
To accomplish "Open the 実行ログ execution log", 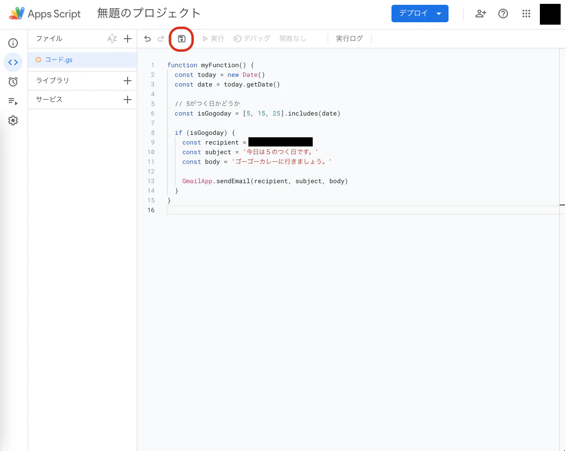I will pos(349,39).
